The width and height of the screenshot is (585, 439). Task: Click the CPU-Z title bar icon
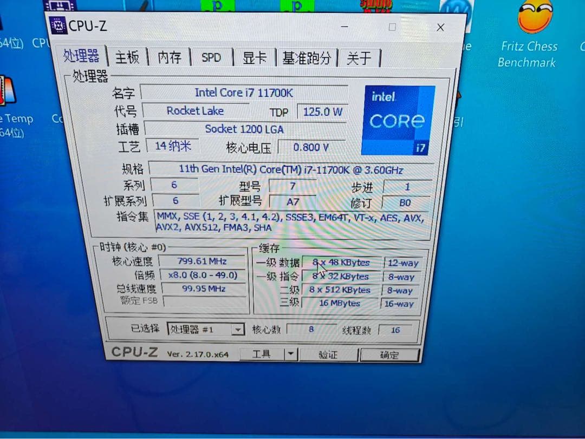click(x=58, y=25)
